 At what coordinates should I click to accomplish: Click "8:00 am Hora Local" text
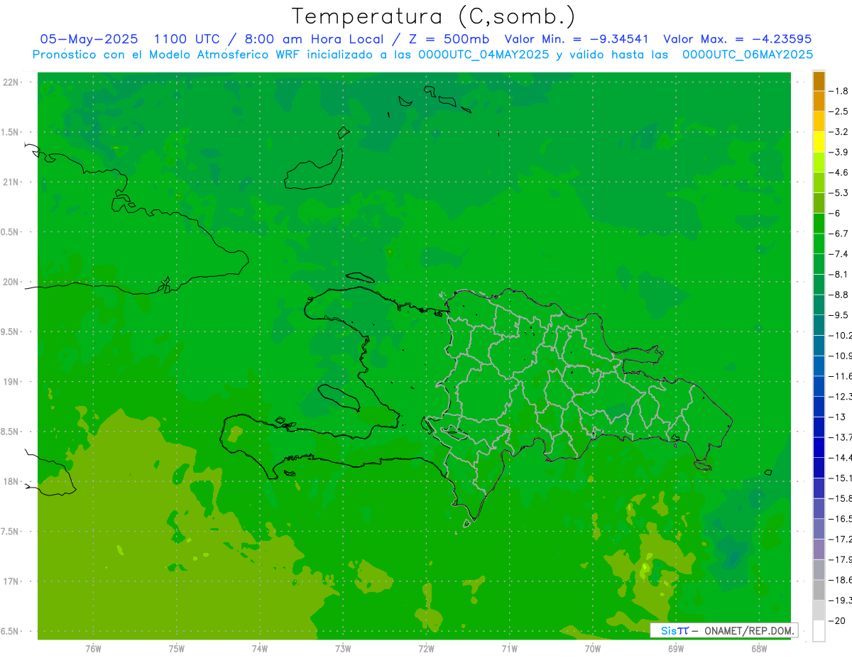click(x=315, y=39)
